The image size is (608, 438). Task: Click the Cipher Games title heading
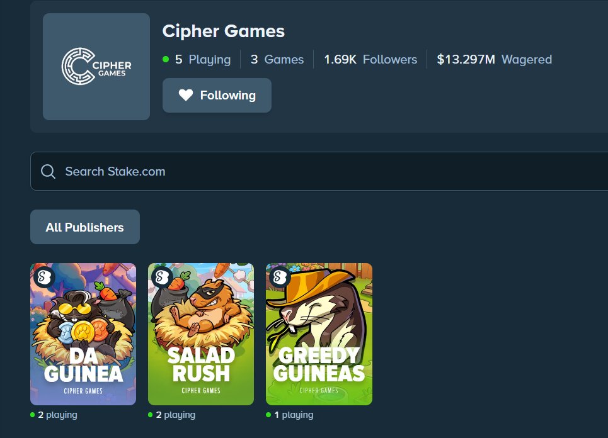coord(223,31)
